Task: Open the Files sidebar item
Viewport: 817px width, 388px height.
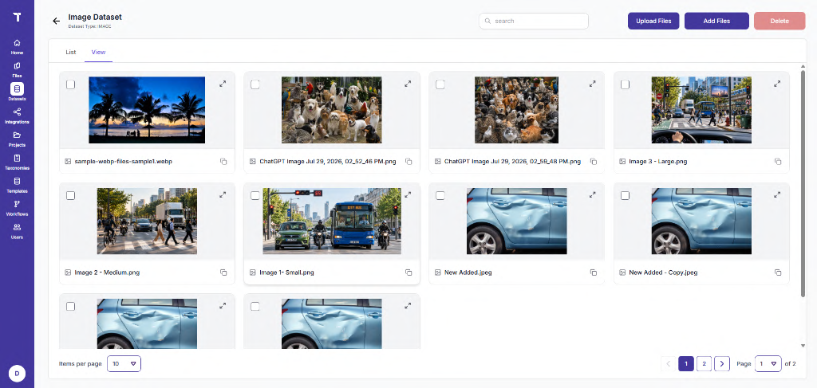Action: (x=17, y=69)
